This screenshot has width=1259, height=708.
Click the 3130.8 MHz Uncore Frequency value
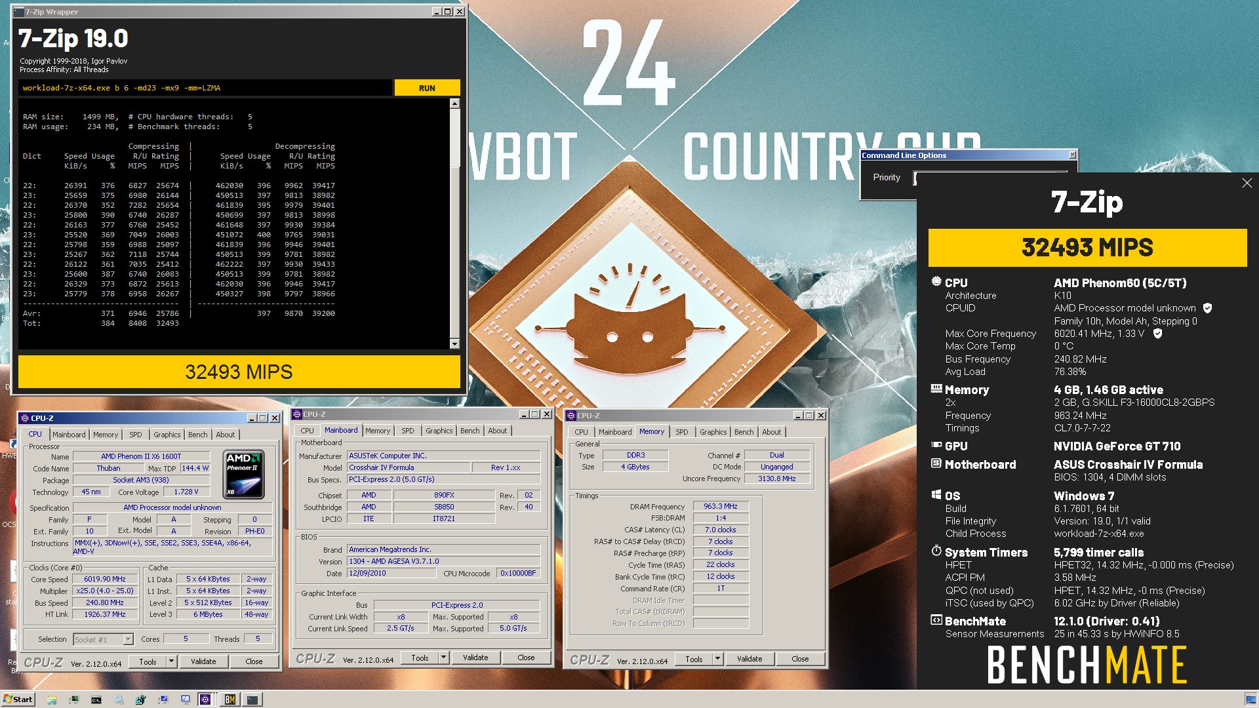pyautogui.click(x=777, y=479)
